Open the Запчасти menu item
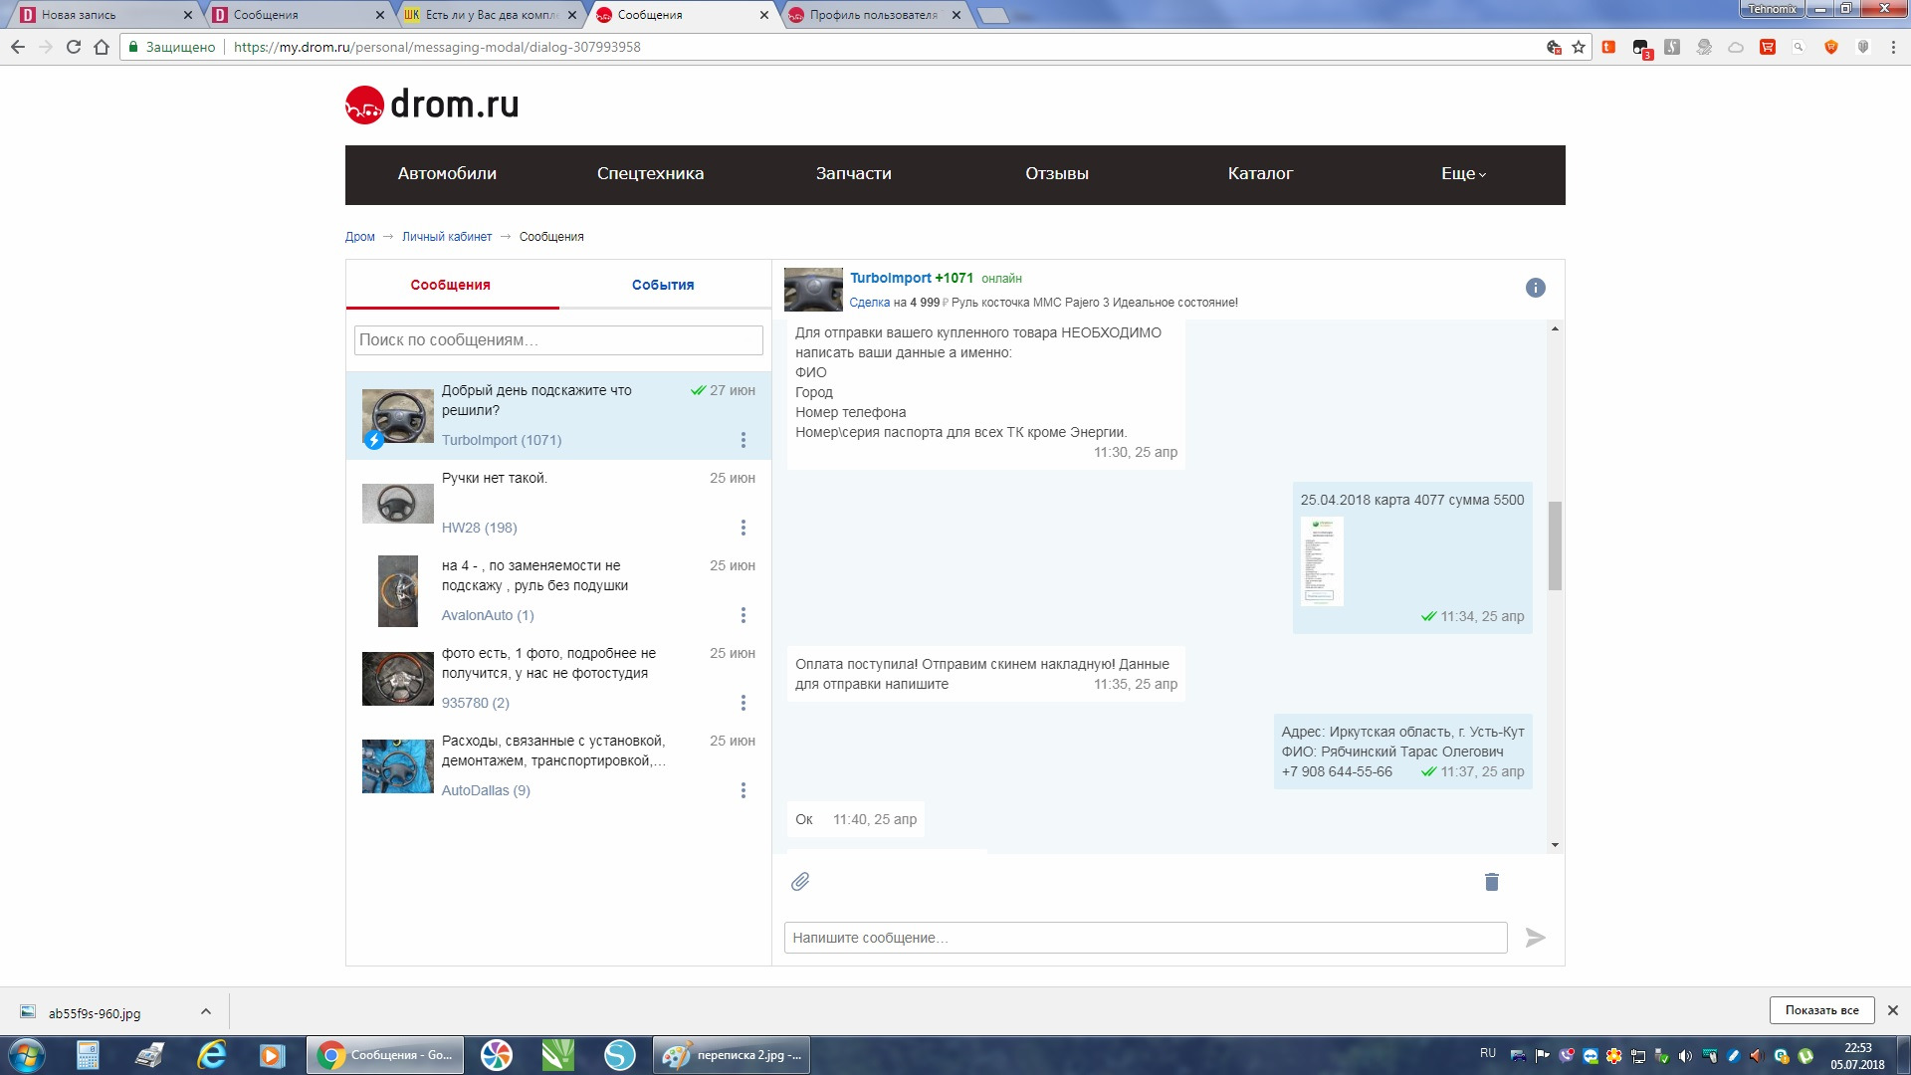Image resolution: width=1911 pixels, height=1075 pixels. coord(853,174)
